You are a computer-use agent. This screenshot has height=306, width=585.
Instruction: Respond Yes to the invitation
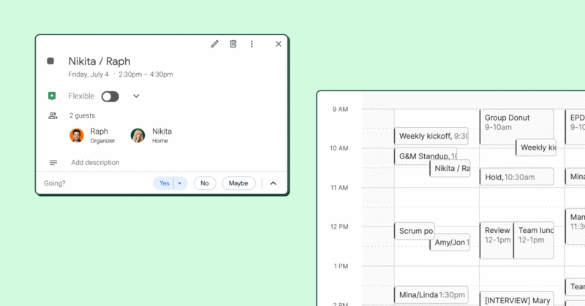point(164,183)
